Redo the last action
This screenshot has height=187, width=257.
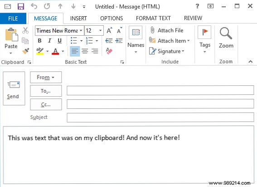coord(47,6)
